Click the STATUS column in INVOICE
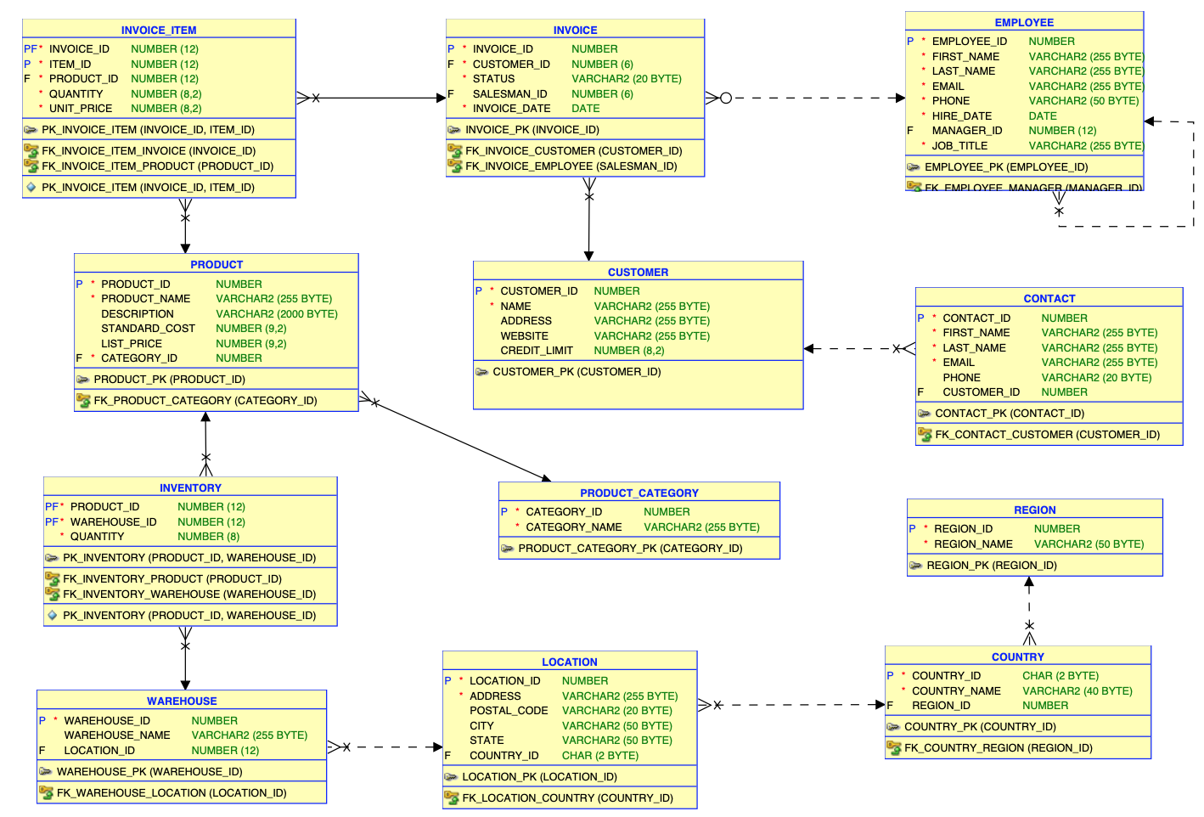1204x817 pixels. 493,79
